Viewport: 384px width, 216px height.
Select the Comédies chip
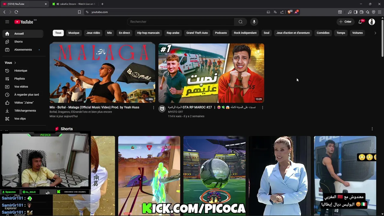323,33
